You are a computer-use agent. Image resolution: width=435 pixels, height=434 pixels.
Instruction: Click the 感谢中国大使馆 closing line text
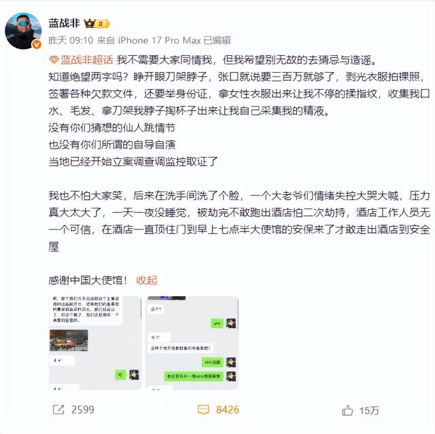tap(88, 281)
